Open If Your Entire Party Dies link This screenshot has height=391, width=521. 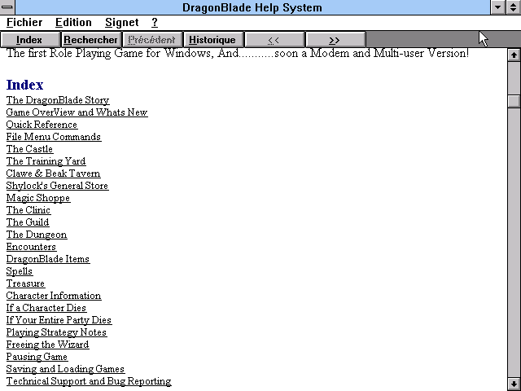point(59,320)
